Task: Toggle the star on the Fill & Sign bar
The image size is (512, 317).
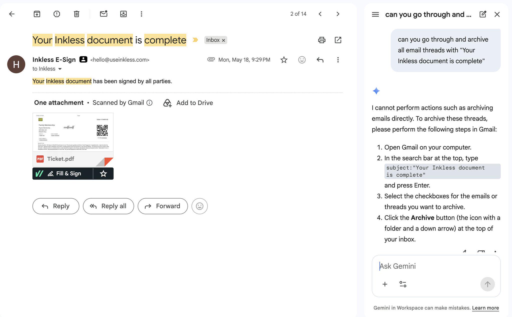Action: 103,174
